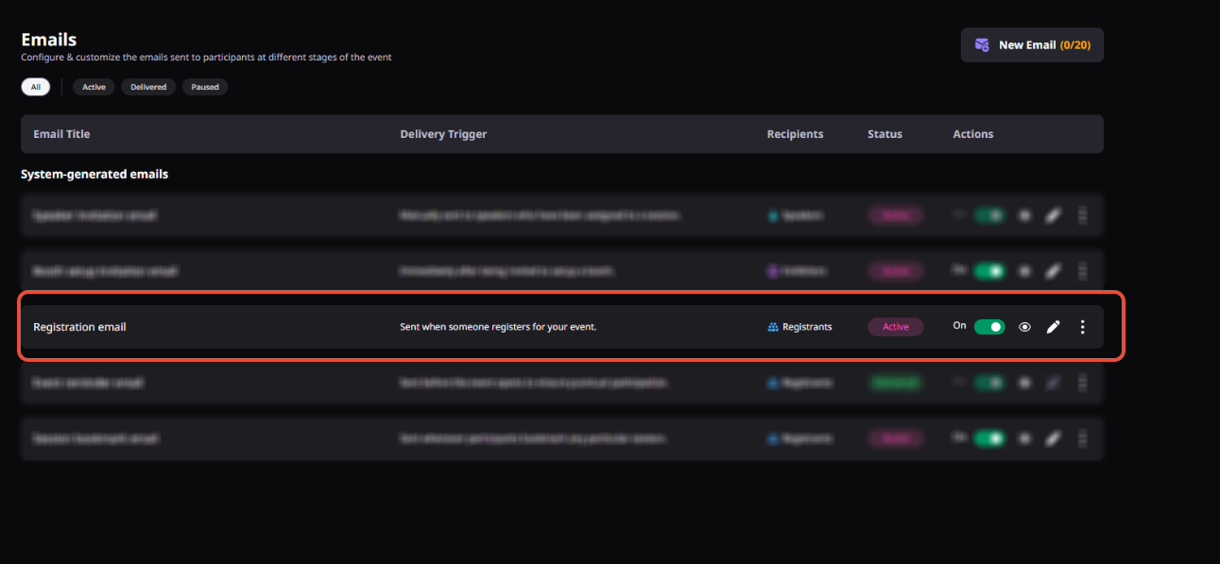This screenshot has height=564, width=1220.
Task: Click the Registrants group icon
Action: (x=773, y=327)
